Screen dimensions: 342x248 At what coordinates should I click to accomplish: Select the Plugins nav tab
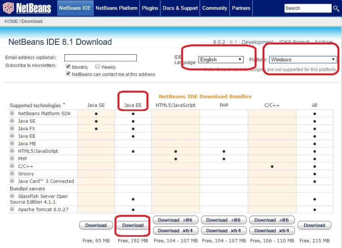pyautogui.click(x=150, y=8)
